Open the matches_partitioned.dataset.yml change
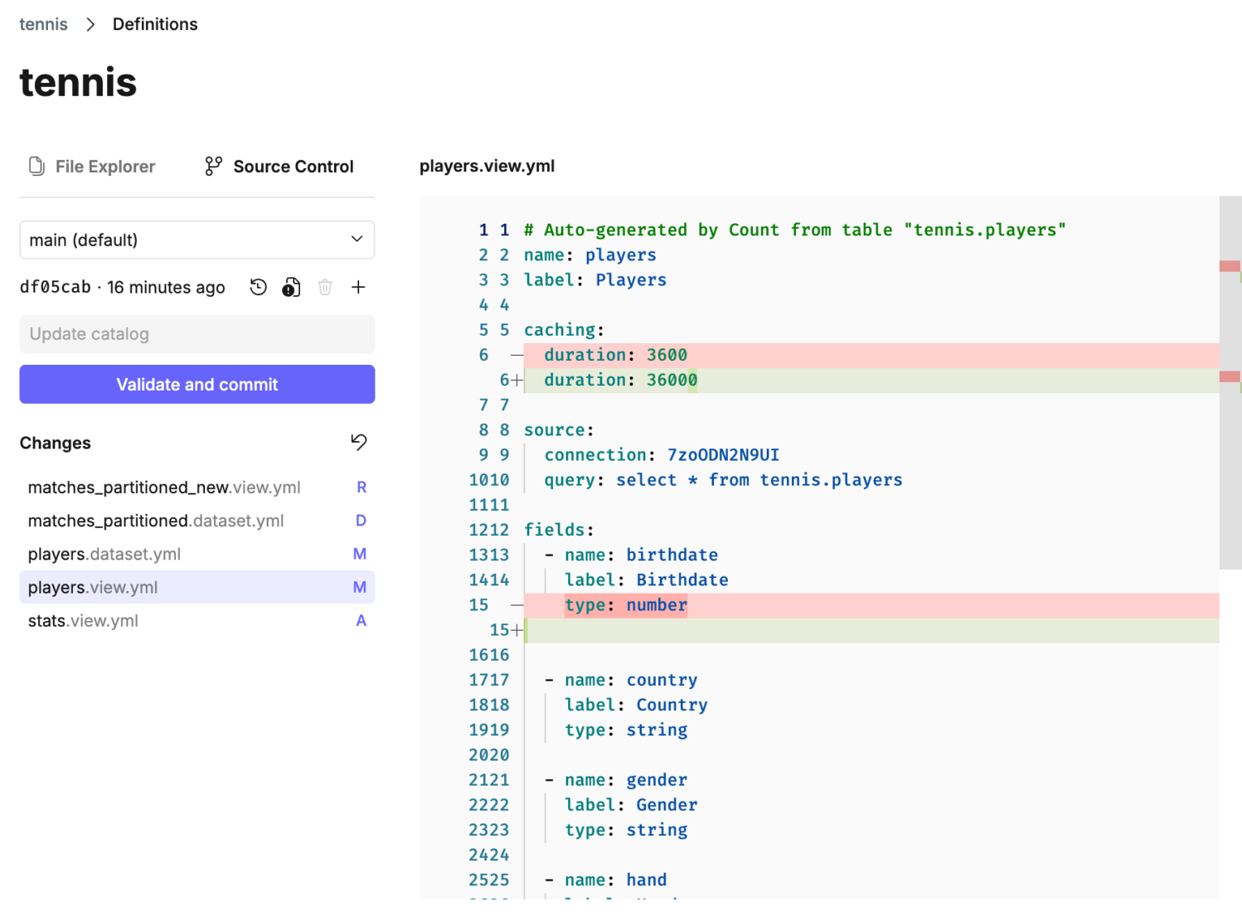 pyautogui.click(x=156, y=521)
